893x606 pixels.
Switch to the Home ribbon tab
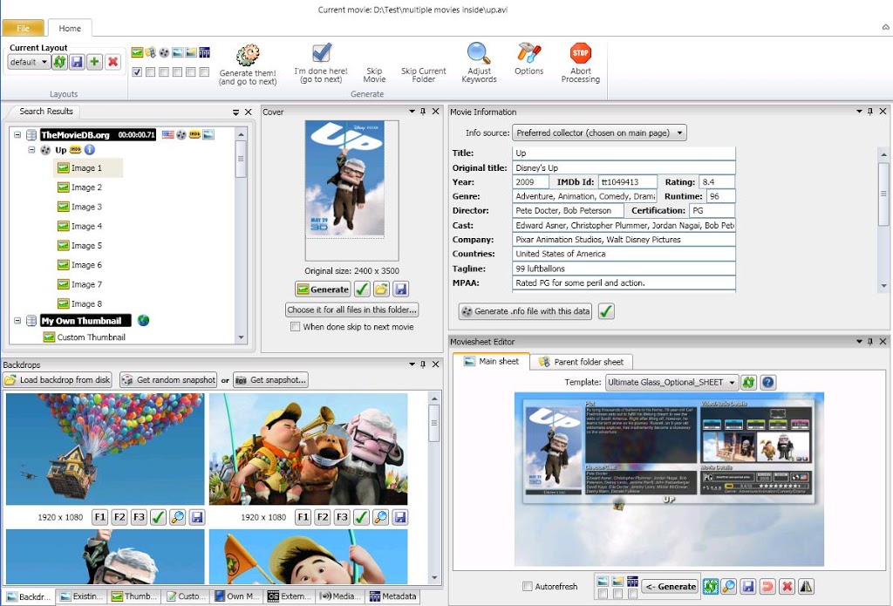(70, 28)
